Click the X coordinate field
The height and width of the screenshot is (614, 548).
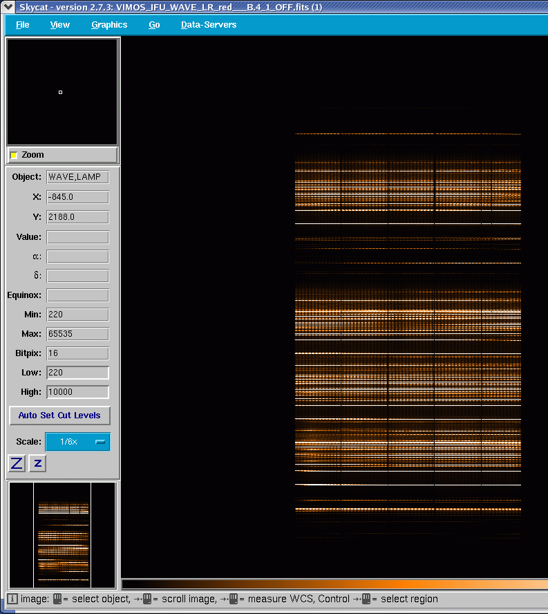(77, 197)
